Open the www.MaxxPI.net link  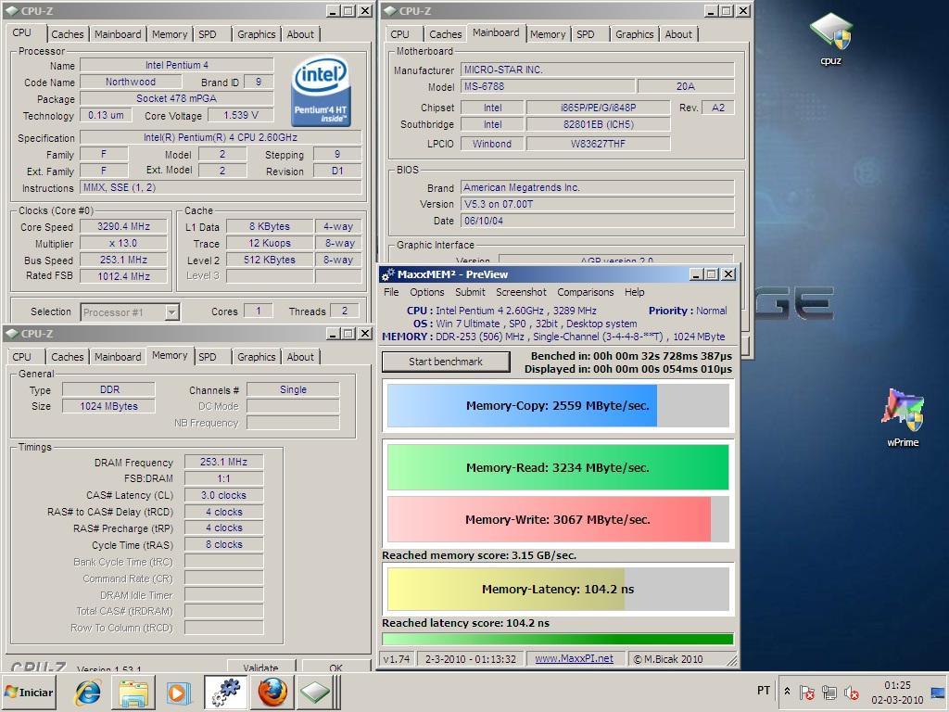(x=574, y=659)
